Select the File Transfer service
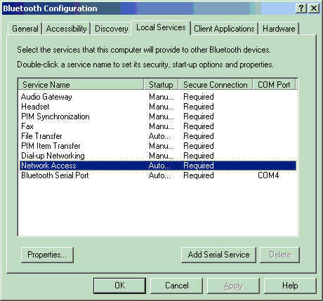 pyautogui.click(x=158, y=136)
